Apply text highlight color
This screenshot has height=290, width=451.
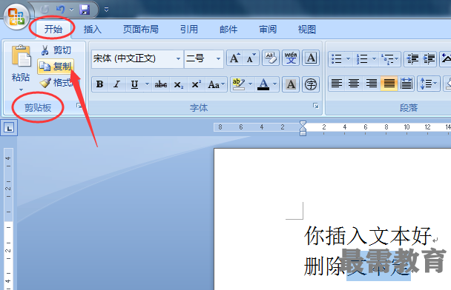pyautogui.click(x=238, y=84)
